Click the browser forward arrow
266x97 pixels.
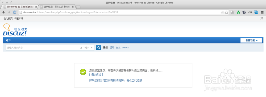9,12
